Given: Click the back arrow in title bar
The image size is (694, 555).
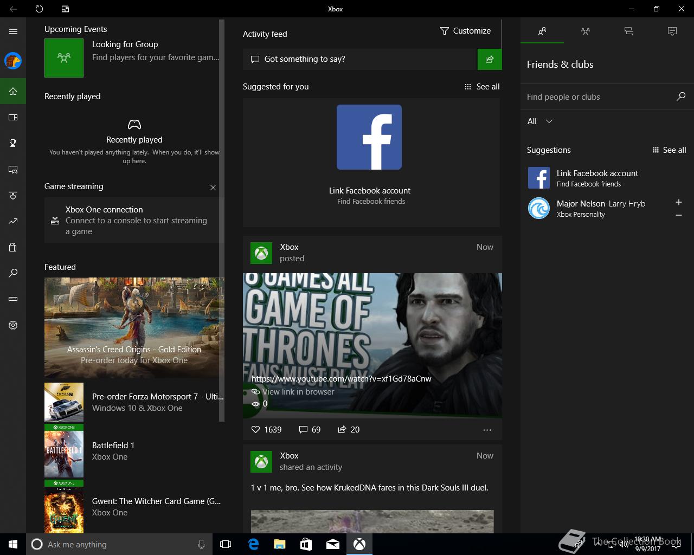Looking at the screenshot, I should click(x=13, y=9).
